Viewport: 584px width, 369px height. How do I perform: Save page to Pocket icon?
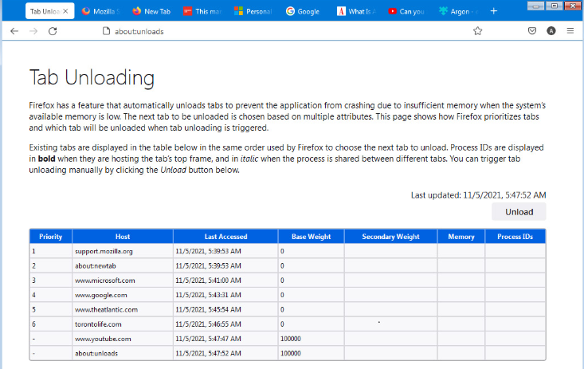click(532, 31)
